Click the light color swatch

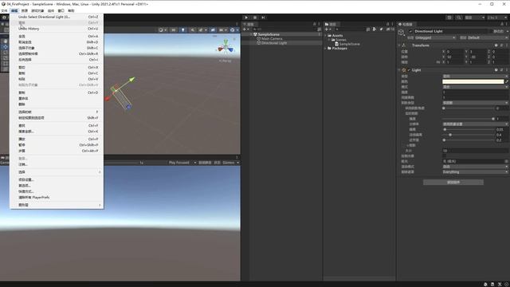(x=473, y=81)
